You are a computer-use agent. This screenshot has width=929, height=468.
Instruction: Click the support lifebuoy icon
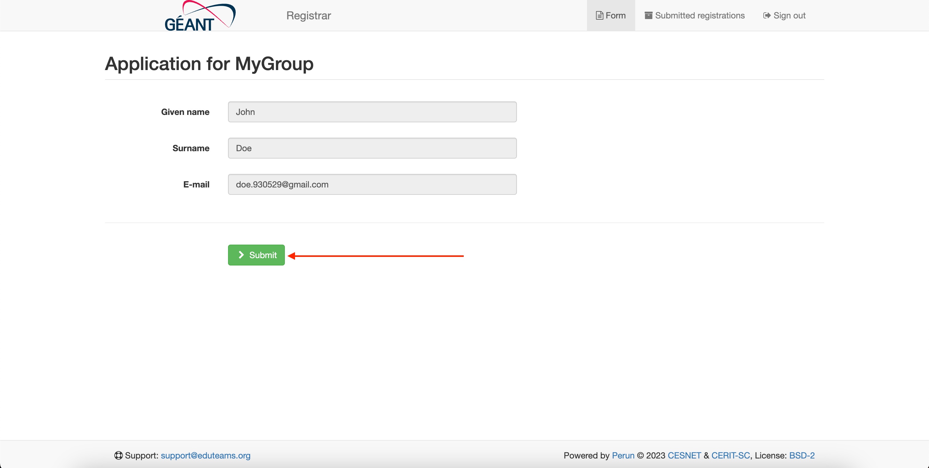(x=118, y=455)
